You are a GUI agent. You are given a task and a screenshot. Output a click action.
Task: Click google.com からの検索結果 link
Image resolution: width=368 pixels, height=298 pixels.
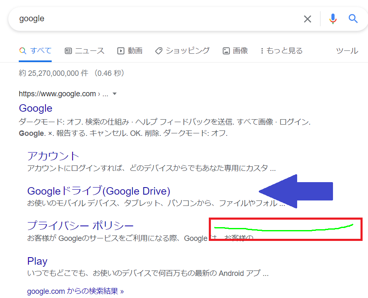[75, 291]
